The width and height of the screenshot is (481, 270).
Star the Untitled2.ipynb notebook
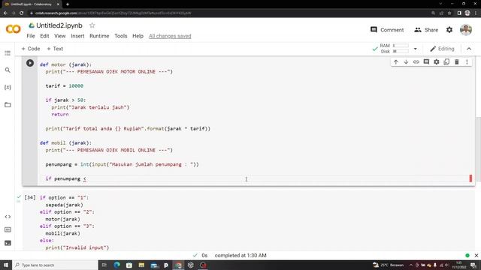click(x=92, y=25)
